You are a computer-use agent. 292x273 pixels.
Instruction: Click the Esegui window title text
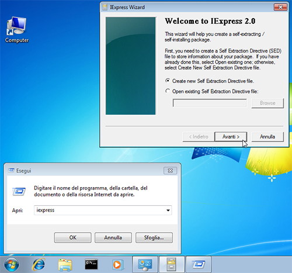23,171
